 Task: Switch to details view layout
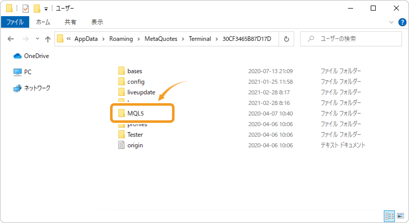pyautogui.click(x=389, y=216)
